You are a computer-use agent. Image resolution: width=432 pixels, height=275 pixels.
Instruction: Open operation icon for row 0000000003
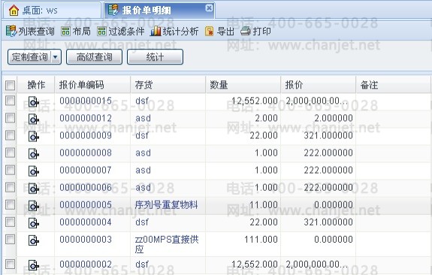[34, 240]
